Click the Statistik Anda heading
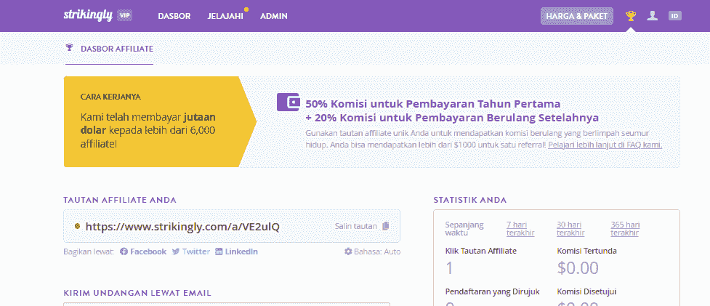 (470, 200)
